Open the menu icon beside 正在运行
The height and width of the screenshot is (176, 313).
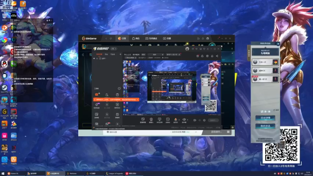[x=228, y=132]
